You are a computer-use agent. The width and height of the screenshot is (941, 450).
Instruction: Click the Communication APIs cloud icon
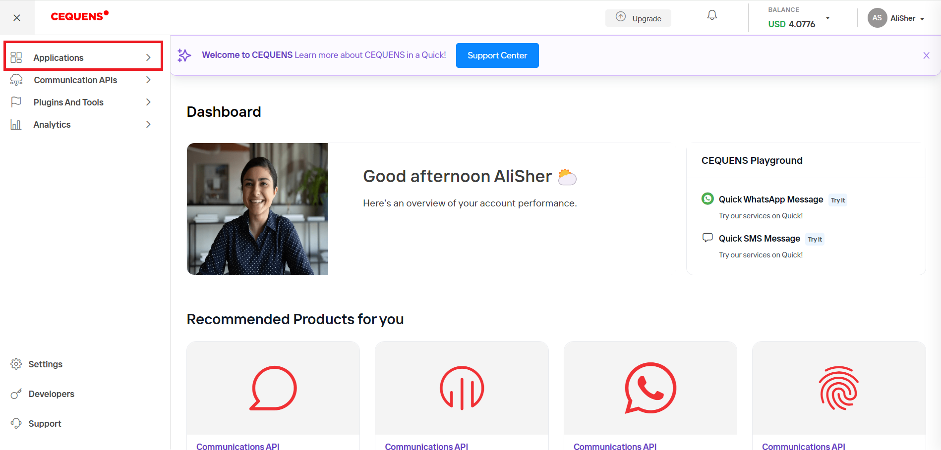coord(16,80)
